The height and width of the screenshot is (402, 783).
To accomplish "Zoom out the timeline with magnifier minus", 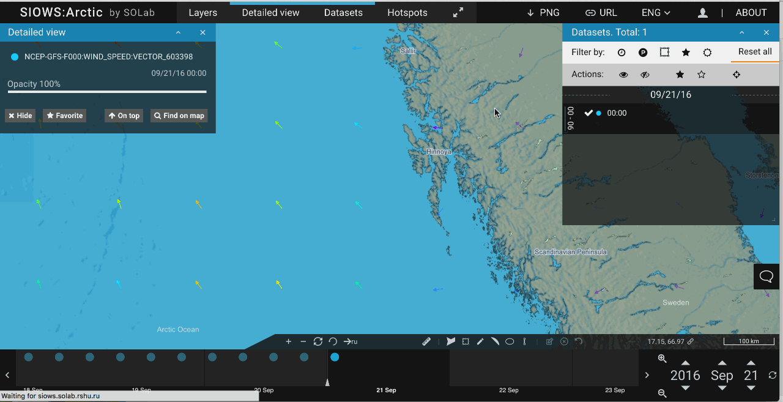I will pyautogui.click(x=662, y=393).
